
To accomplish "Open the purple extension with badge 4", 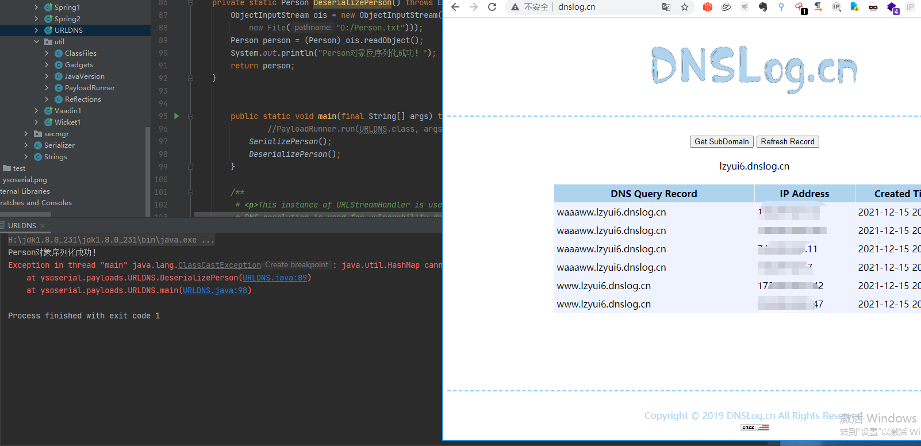I will point(892,7).
